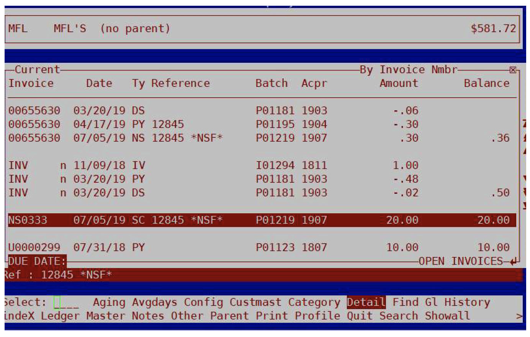
Task: Select invoice row NS0333
Action: pos(262,220)
